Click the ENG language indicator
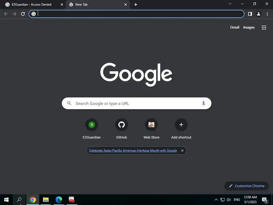 [x=237, y=200]
